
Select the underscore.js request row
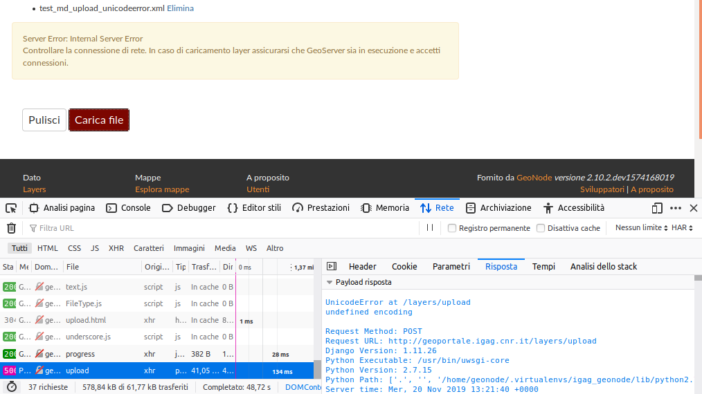click(x=156, y=337)
